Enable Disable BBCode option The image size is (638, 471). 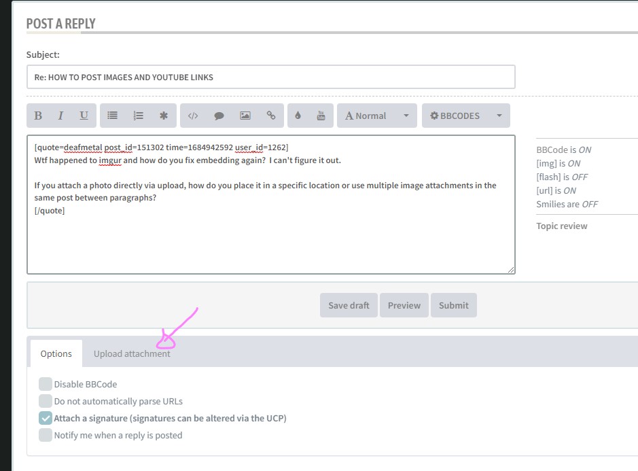tap(46, 384)
